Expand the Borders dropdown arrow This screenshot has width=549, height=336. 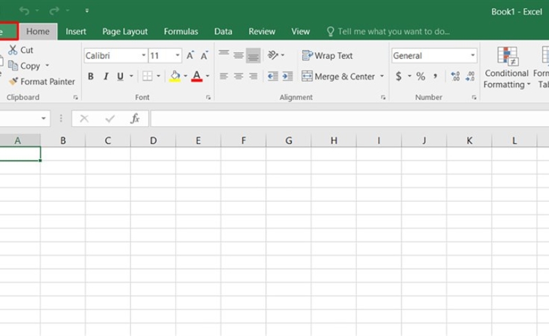click(x=159, y=76)
